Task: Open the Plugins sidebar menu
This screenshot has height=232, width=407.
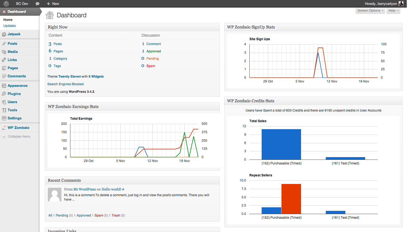Action: pyautogui.click(x=14, y=94)
